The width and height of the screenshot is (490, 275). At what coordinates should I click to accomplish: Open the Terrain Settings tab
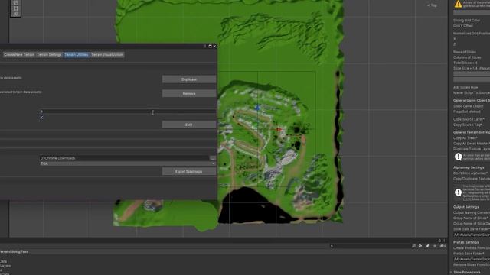(x=49, y=54)
